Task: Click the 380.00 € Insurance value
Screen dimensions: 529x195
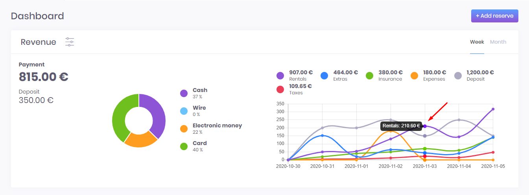Action: click(x=391, y=72)
